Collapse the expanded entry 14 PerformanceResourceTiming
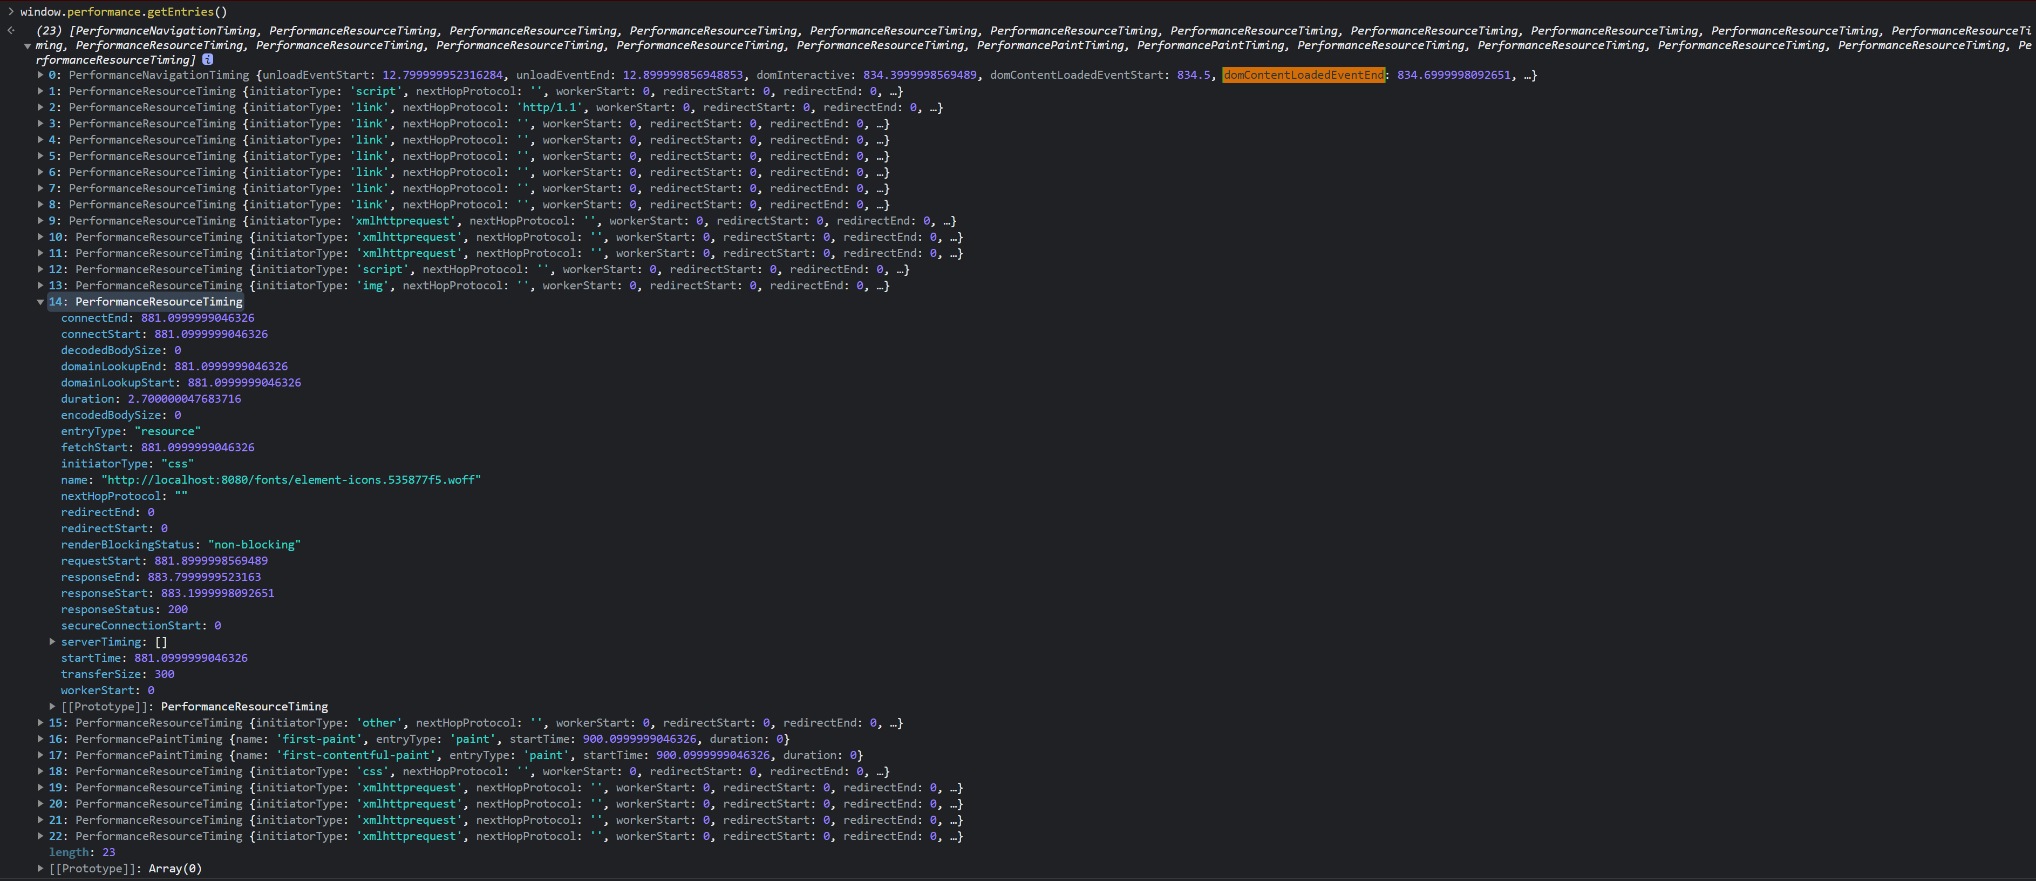Image resolution: width=2036 pixels, height=881 pixels. point(40,302)
